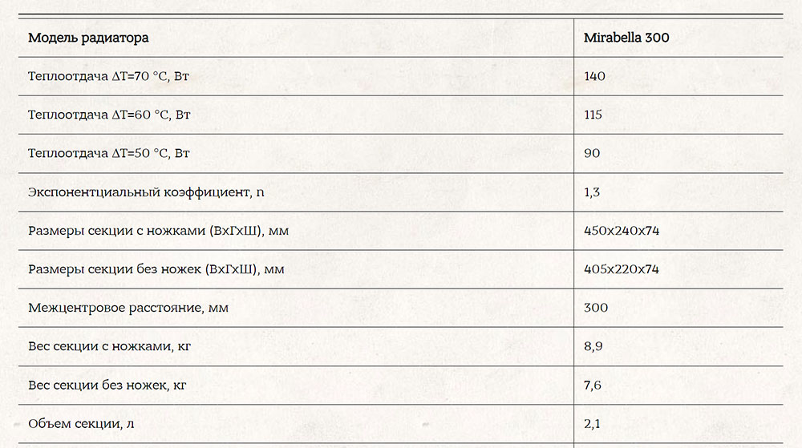Select the section volume value 2,1
The height and width of the screenshot is (448, 802).
[592, 424]
